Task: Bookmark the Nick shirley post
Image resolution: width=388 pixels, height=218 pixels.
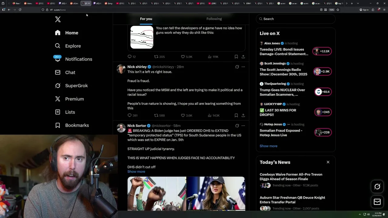Action: 236,115
